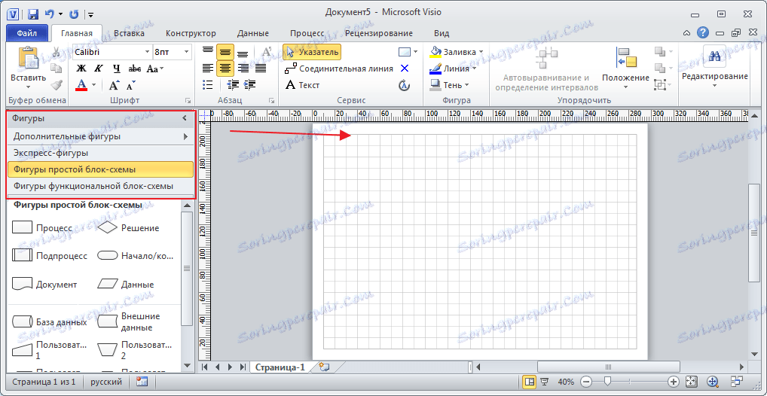Select the База данных shape

coord(49,322)
